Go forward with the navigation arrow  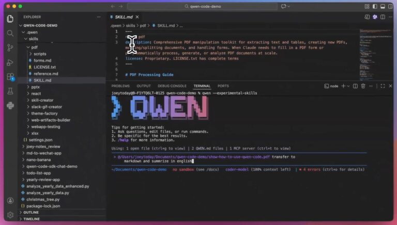point(121,6)
